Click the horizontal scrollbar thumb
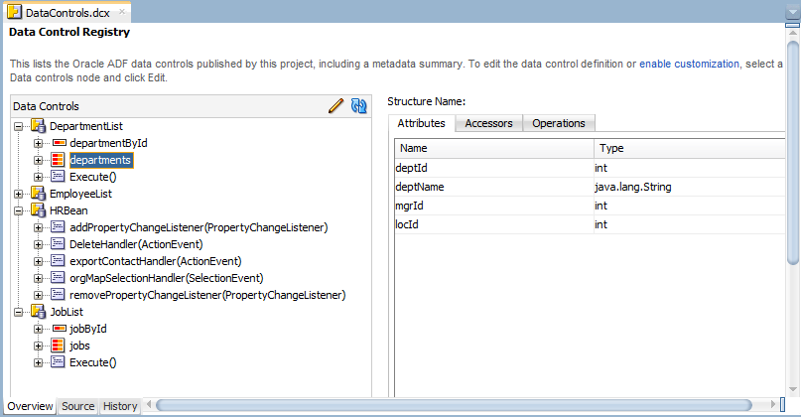Screen dimensions: 801x417 pos(455,405)
